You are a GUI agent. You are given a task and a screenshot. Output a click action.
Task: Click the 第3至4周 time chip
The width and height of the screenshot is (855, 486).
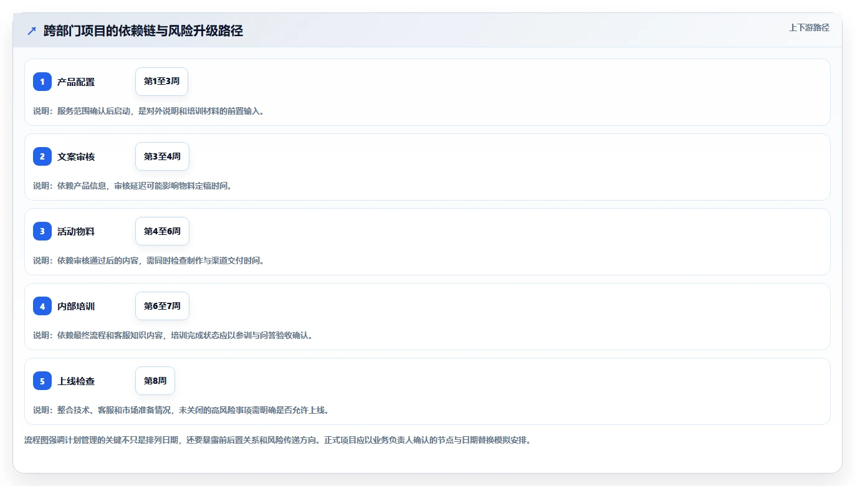162,156
